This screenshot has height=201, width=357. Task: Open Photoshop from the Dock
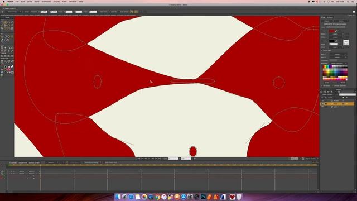203,197
